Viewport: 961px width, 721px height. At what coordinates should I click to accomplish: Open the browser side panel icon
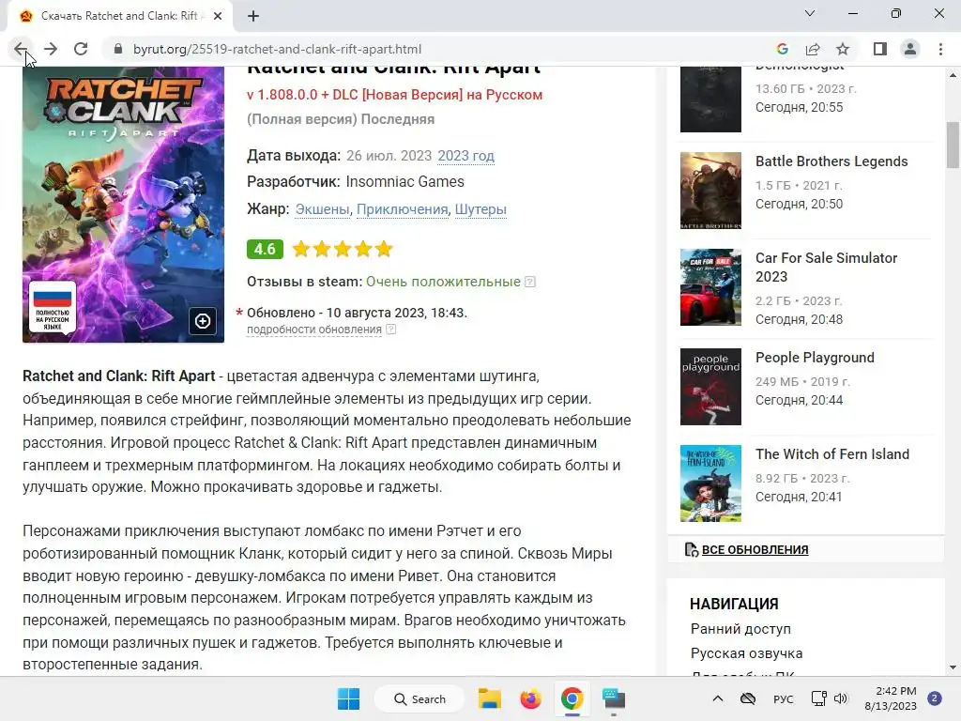coord(880,49)
